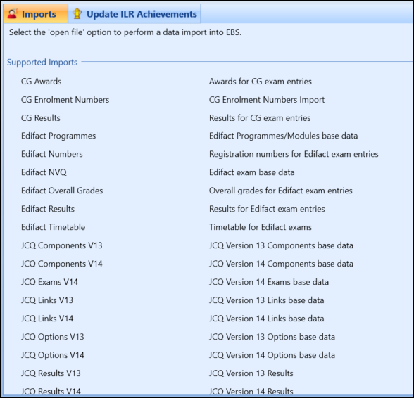
Task: Click 'JCQ Version 14 Options base data'
Action: coord(272,355)
